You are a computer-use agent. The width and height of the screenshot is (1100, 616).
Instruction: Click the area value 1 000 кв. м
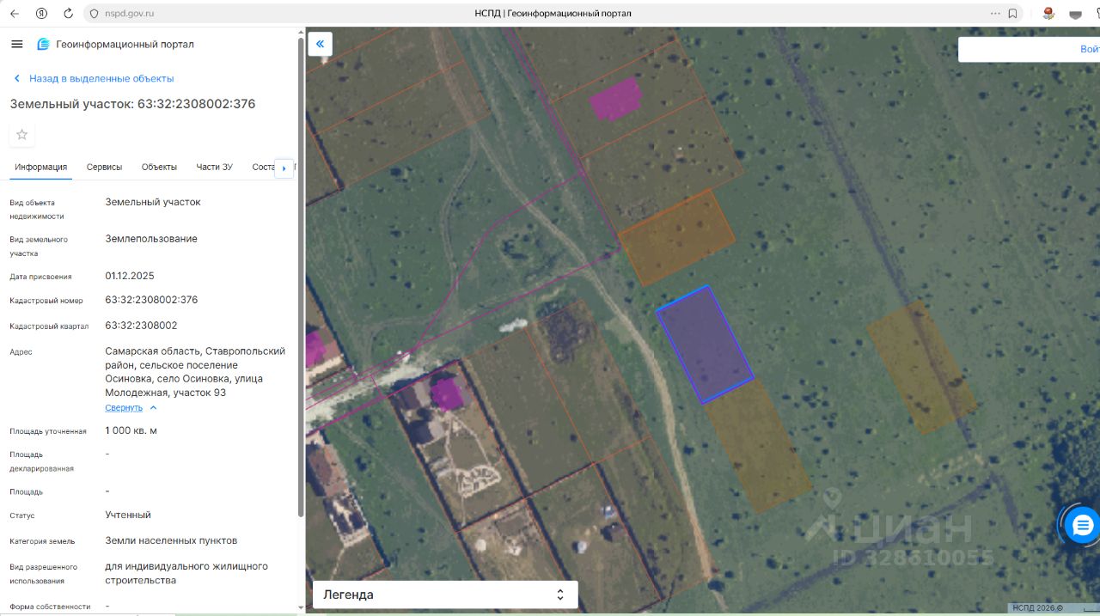[131, 430]
